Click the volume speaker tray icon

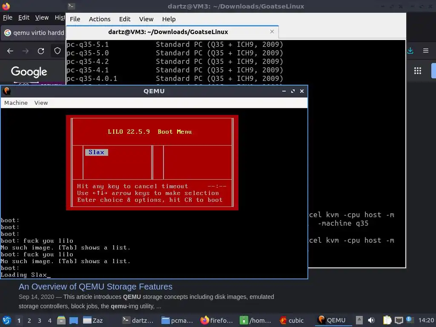(x=371, y=320)
